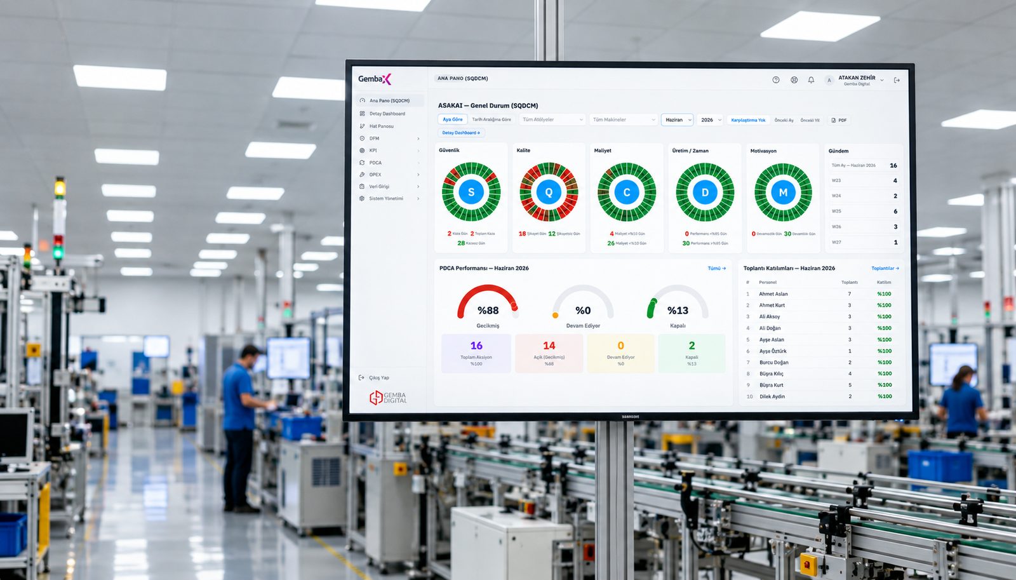
Task: Expand the Veri Girişi submenu chevron
Action: pyautogui.click(x=418, y=187)
